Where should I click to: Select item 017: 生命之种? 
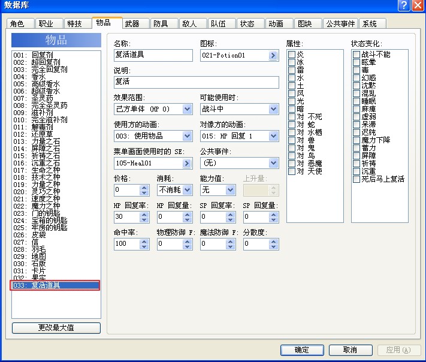tap(56, 170)
